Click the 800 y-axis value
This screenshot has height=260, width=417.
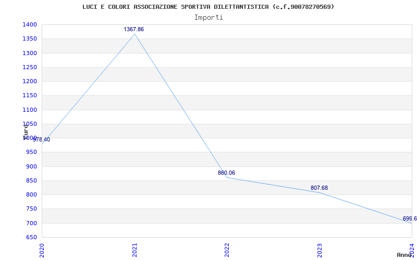coord(31,194)
